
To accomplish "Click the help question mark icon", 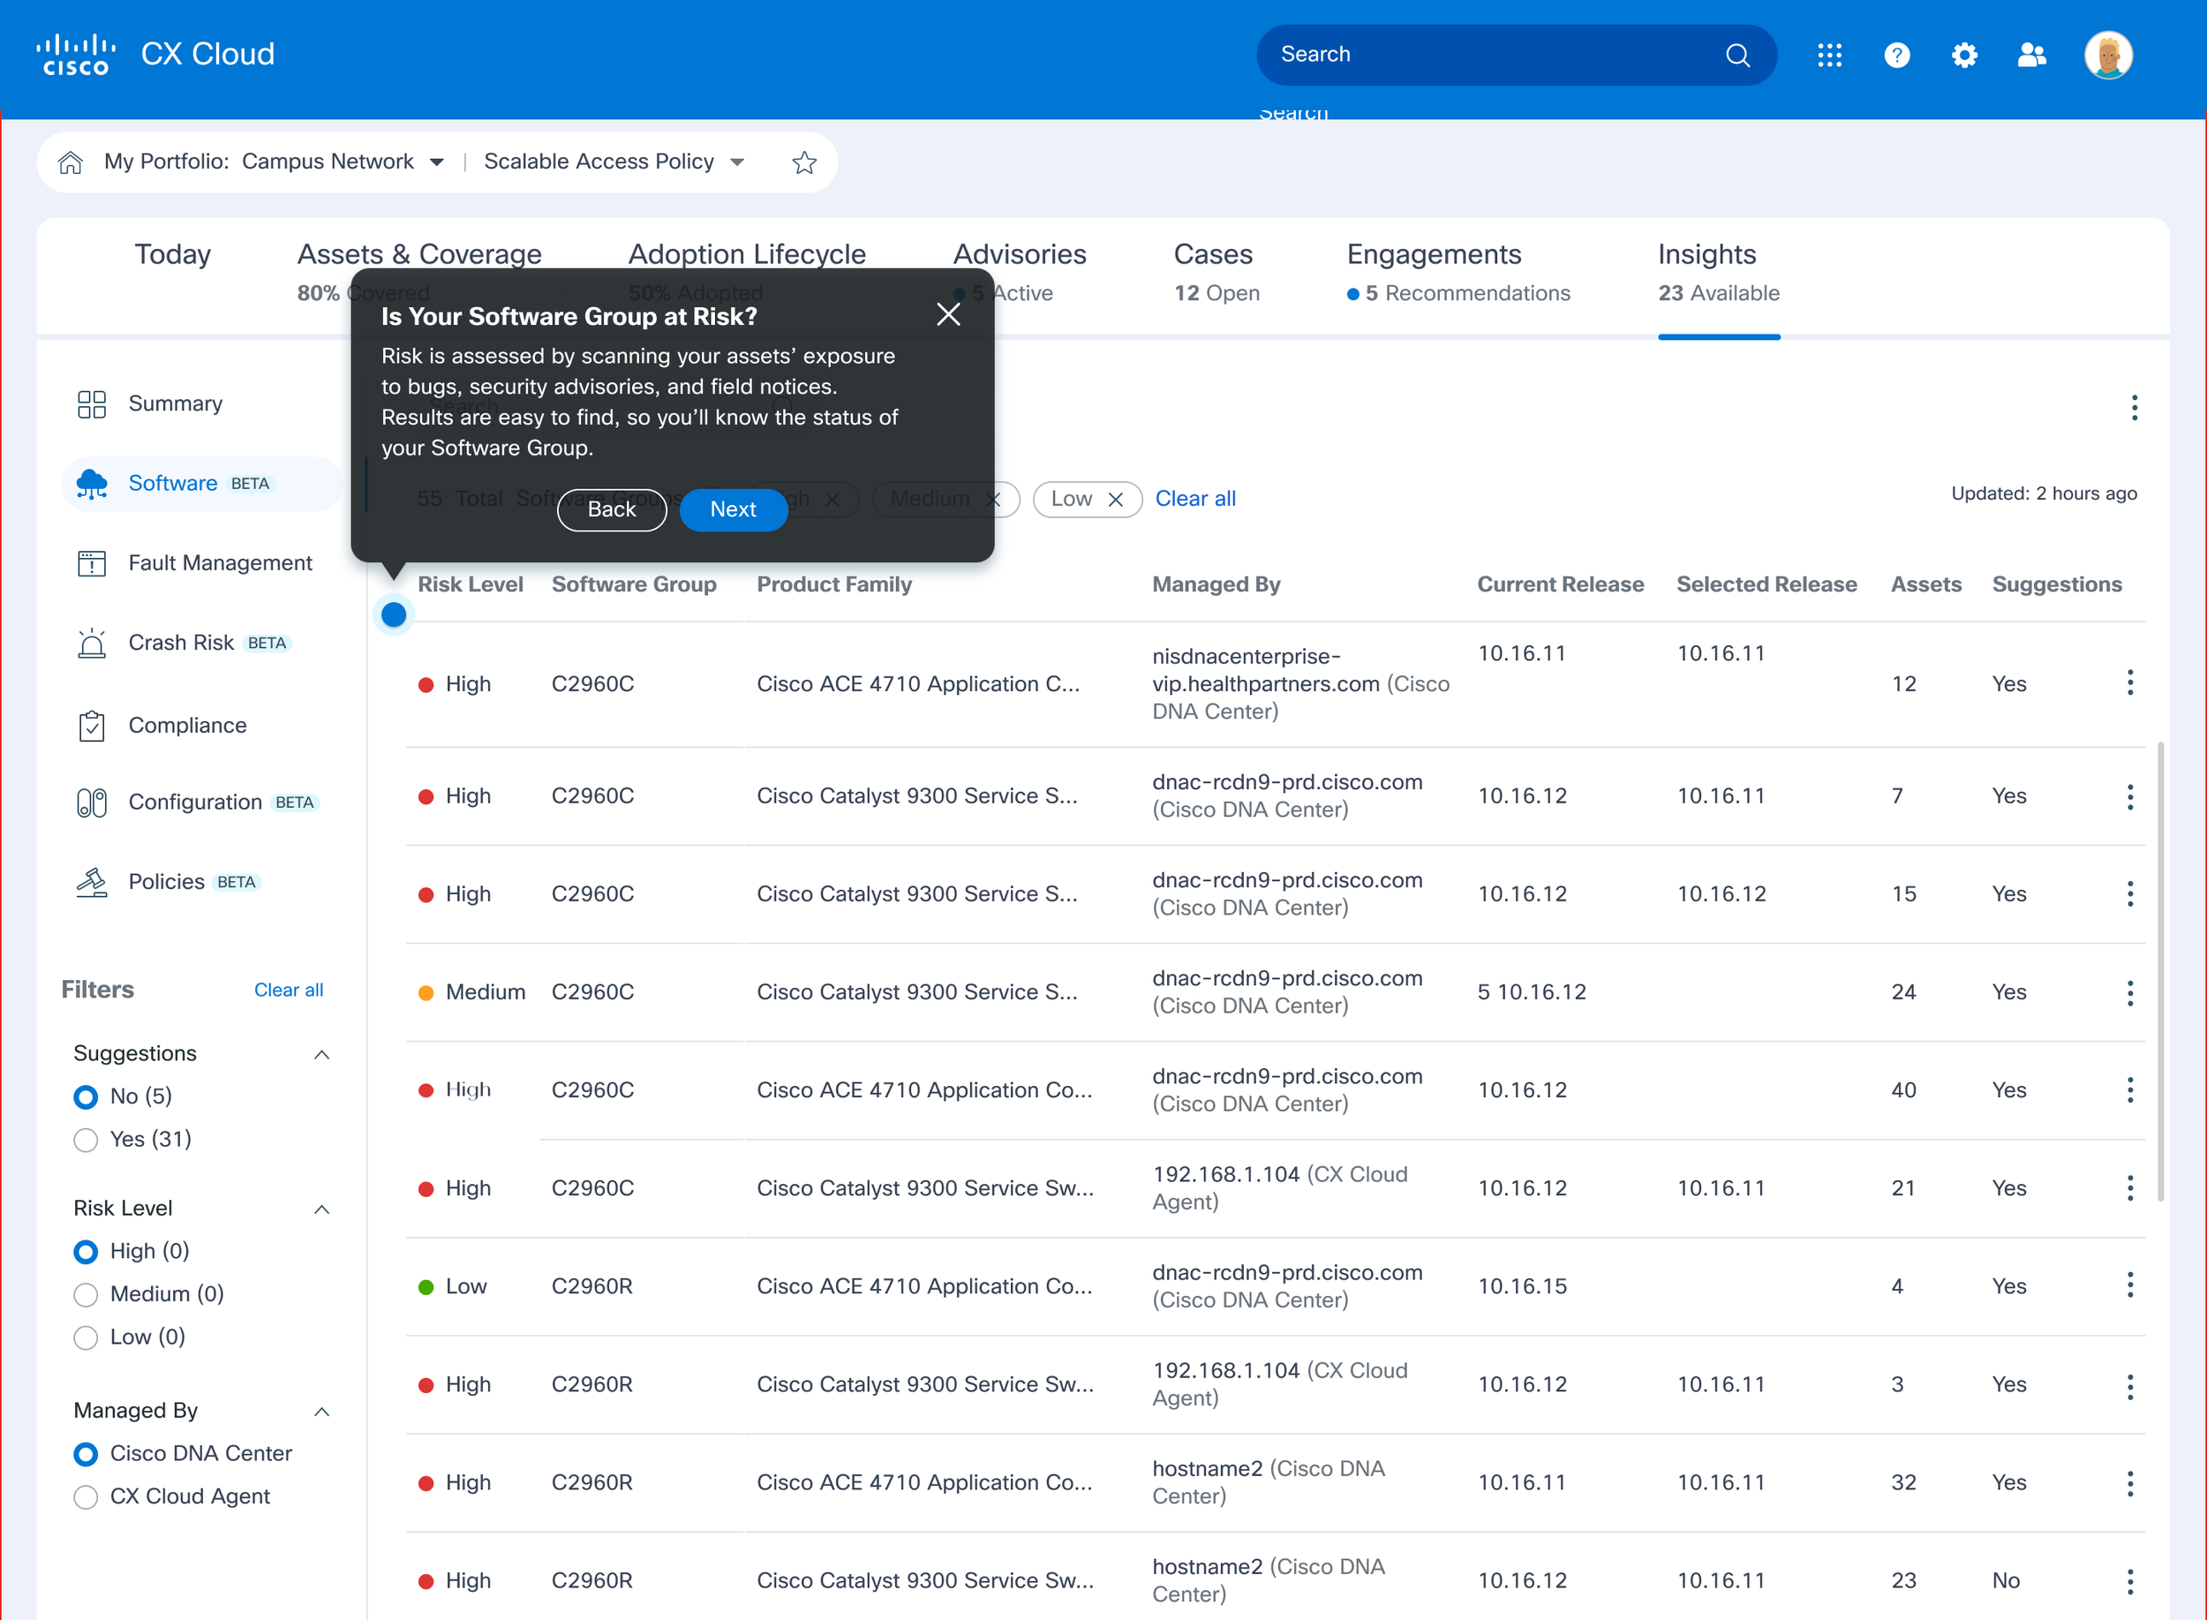I will coord(1896,55).
